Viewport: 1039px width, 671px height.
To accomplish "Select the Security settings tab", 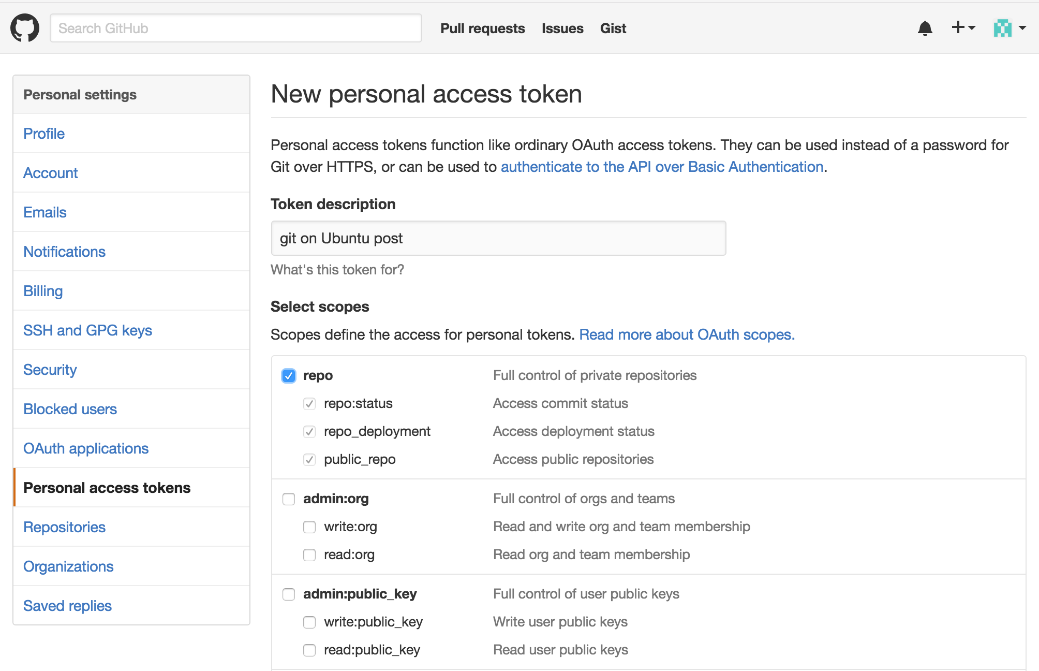I will coord(50,370).
